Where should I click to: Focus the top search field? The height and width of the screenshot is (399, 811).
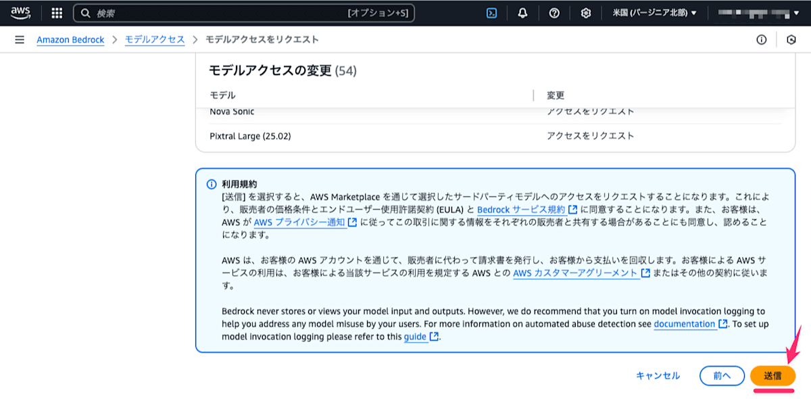tap(243, 13)
